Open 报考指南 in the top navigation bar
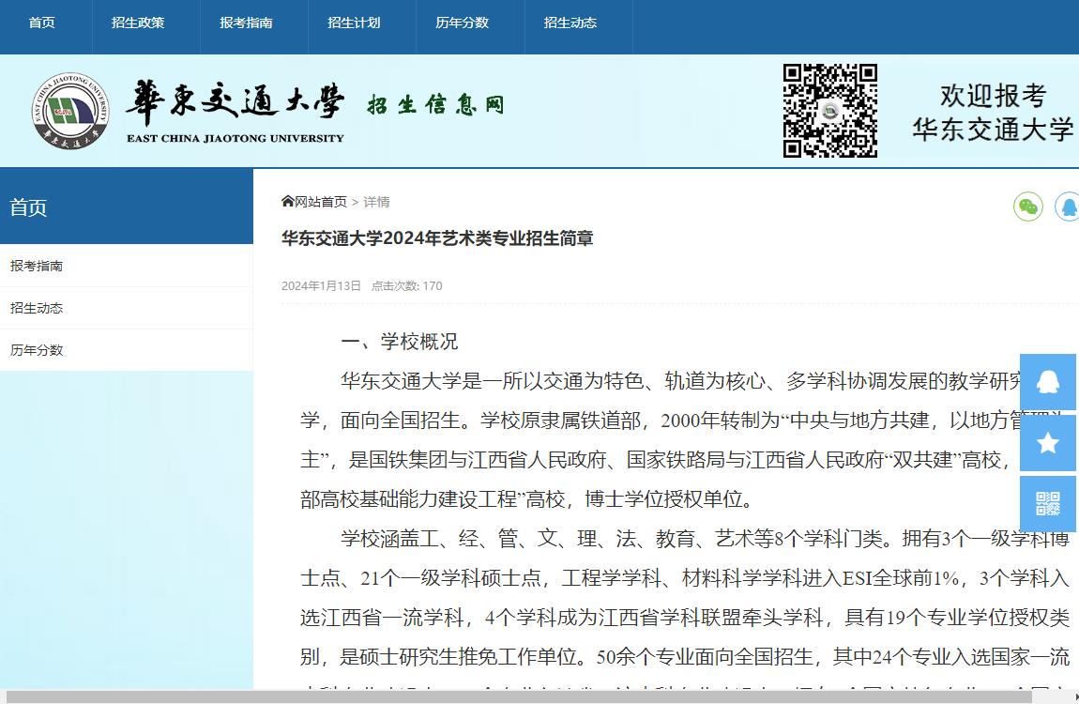Screen dimensions: 1079x704 (x=247, y=23)
